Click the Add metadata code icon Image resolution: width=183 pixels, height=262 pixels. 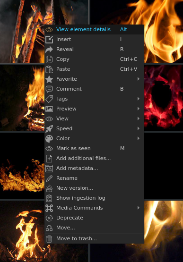49,168
